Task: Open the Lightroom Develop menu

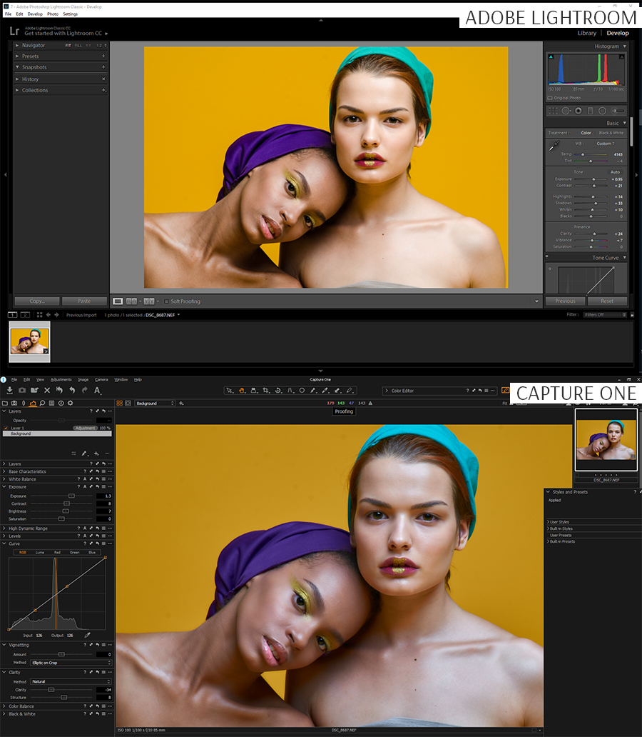Action: pos(35,14)
